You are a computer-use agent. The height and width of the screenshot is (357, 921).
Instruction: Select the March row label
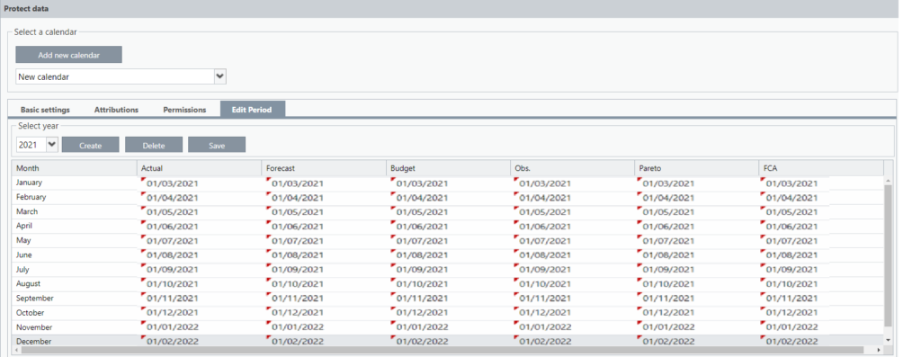click(27, 211)
